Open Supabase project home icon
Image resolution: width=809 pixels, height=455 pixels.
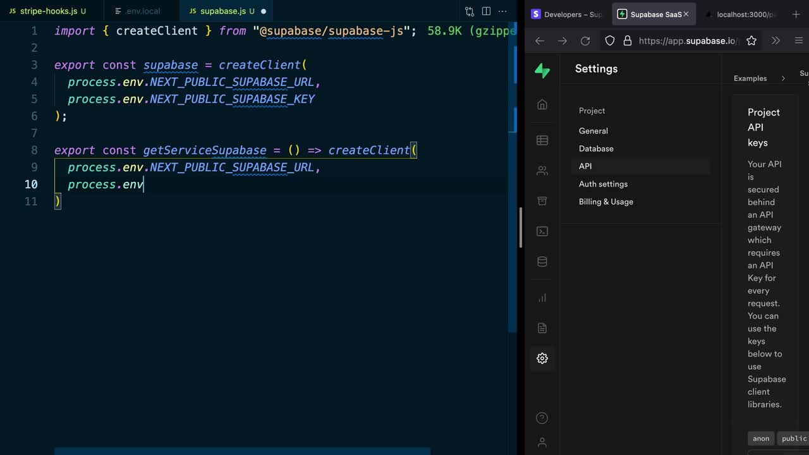542,105
